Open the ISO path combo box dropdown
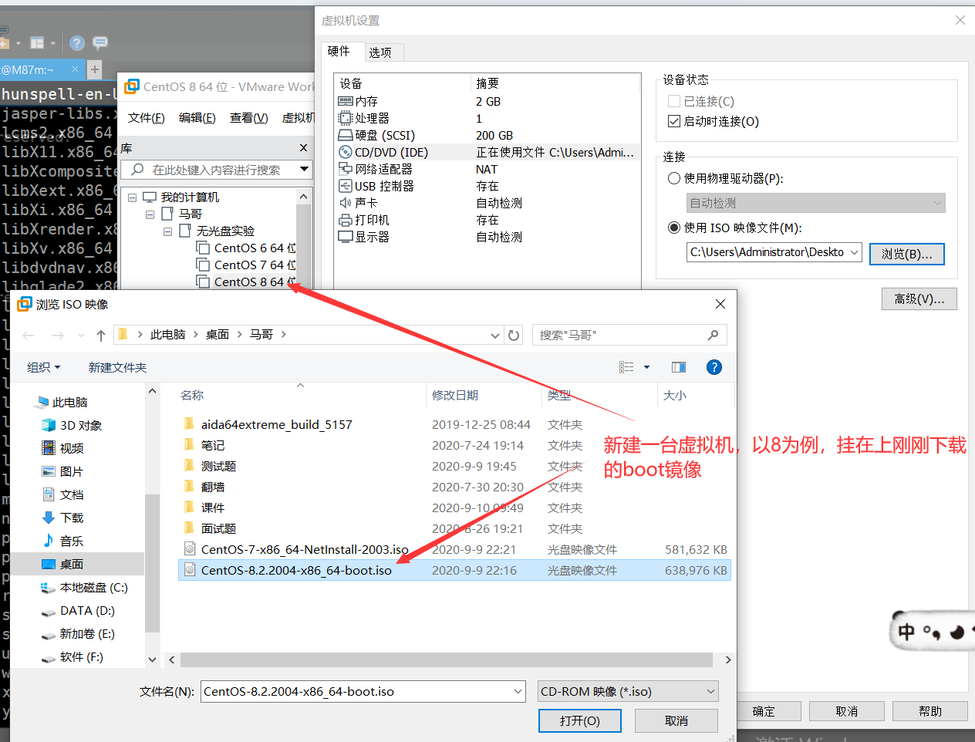Viewport: 975px width, 742px height. click(854, 252)
